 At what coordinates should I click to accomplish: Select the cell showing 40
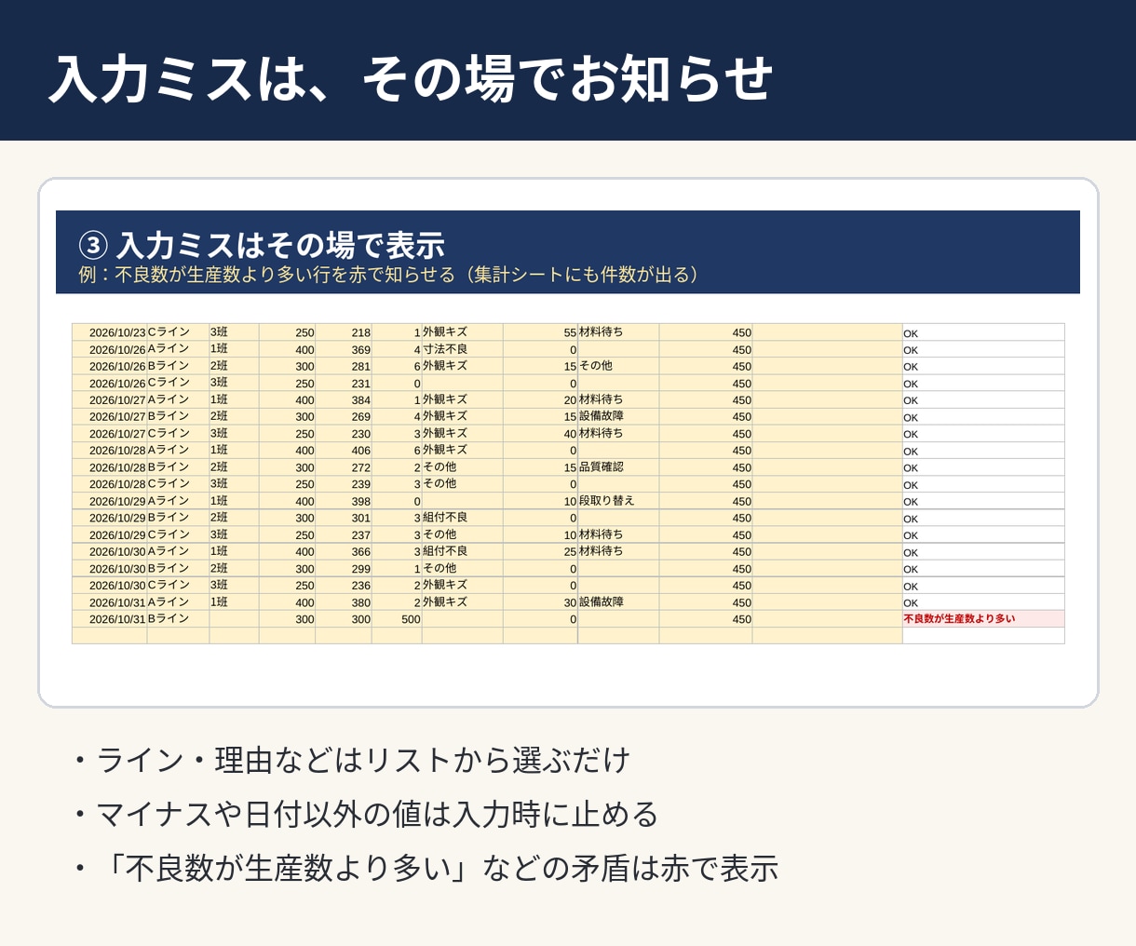point(540,433)
